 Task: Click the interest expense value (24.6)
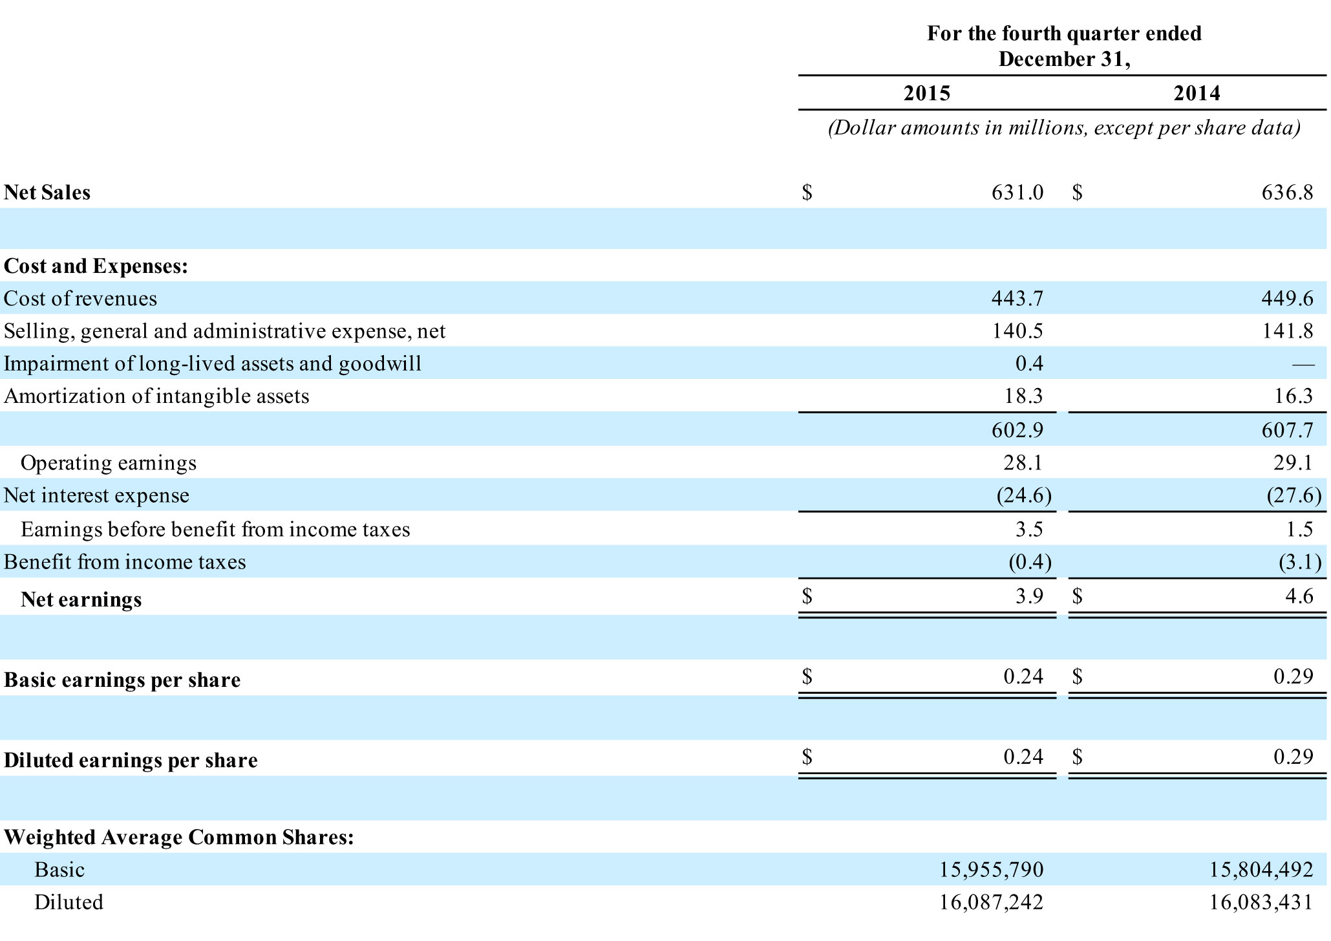1024,495
